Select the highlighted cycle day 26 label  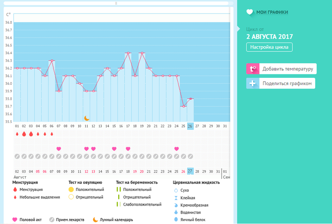(190, 126)
